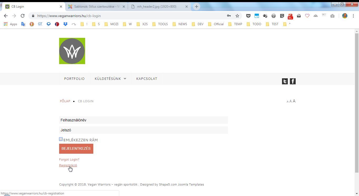359x196 pixels.
Task: Expand the Küldetésünk dropdown menu
Action: click(x=110, y=79)
